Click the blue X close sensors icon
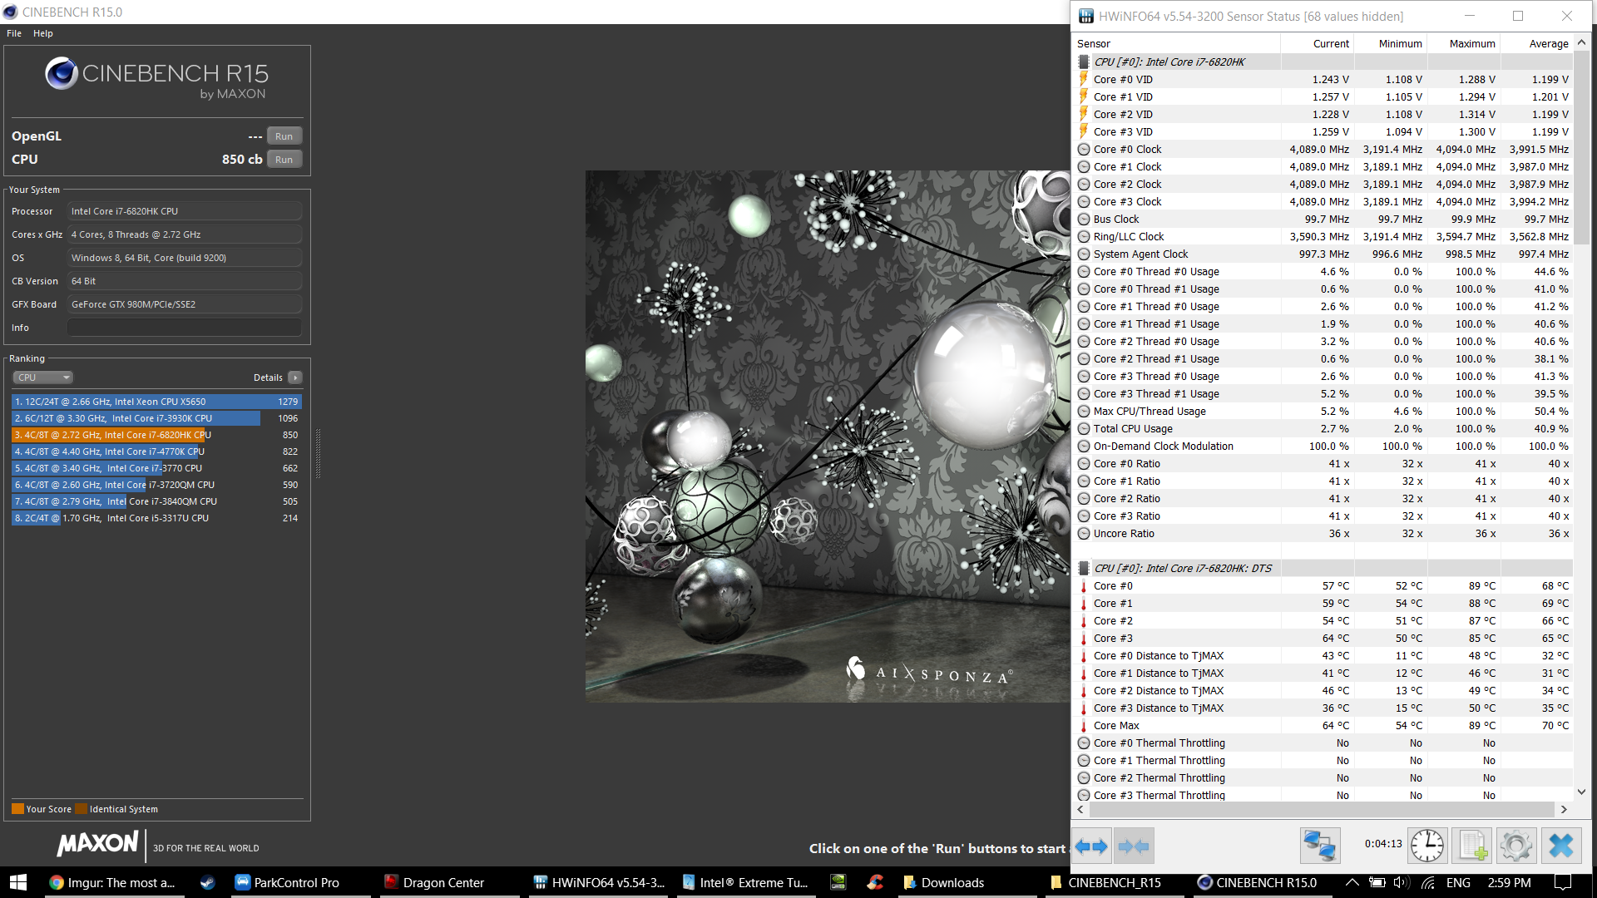1597x898 pixels. pos(1560,846)
